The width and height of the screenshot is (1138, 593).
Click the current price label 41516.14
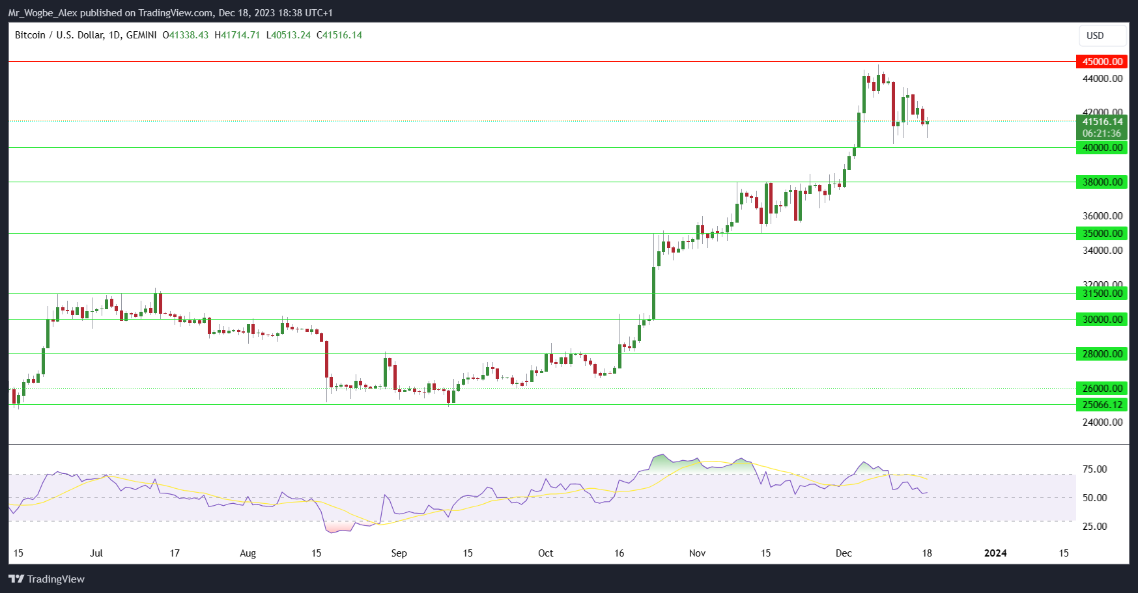click(x=1102, y=122)
